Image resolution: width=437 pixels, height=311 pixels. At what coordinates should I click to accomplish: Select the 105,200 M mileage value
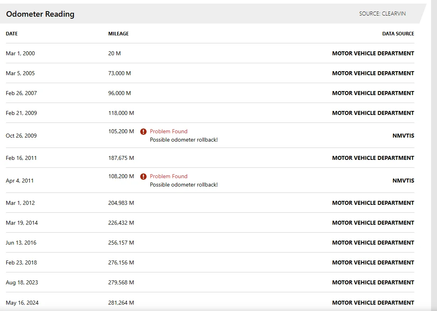tap(121, 131)
